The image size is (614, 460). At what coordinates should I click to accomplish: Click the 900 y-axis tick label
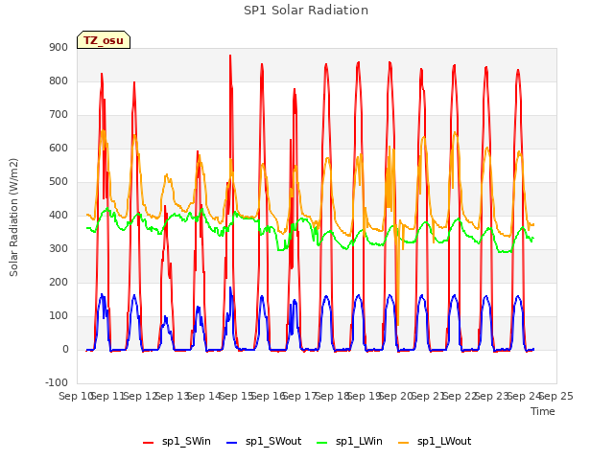pyautogui.click(x=59, y=47)
